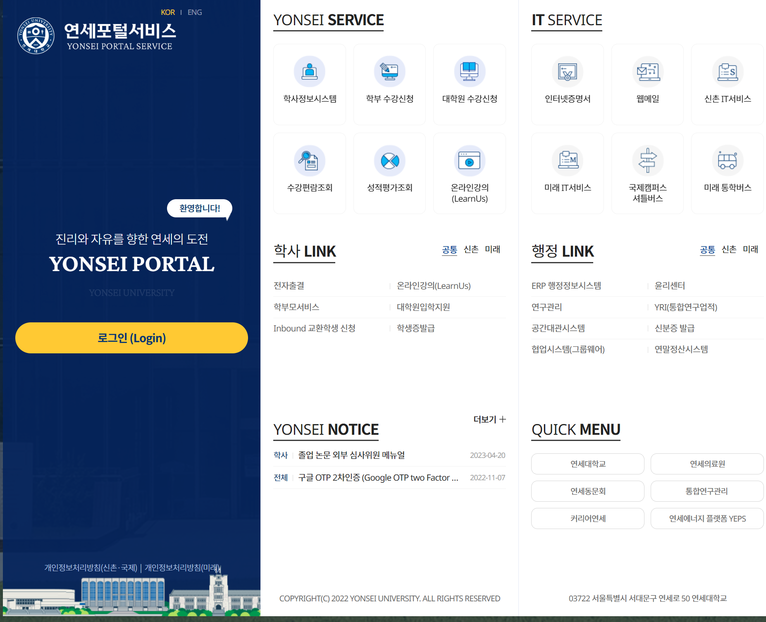Image resolution: width=766 pixels, height=622 pixels.
Task: Open 미래 통학버스 bus icon
Action: 728,160
